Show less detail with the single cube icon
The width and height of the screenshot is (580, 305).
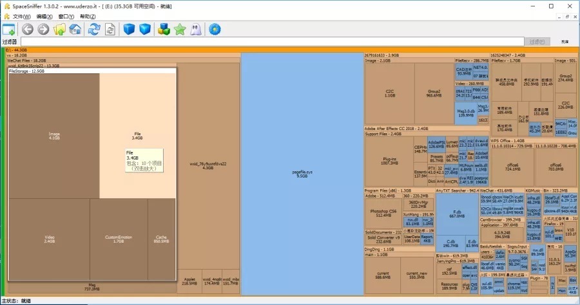coord(129,29)
